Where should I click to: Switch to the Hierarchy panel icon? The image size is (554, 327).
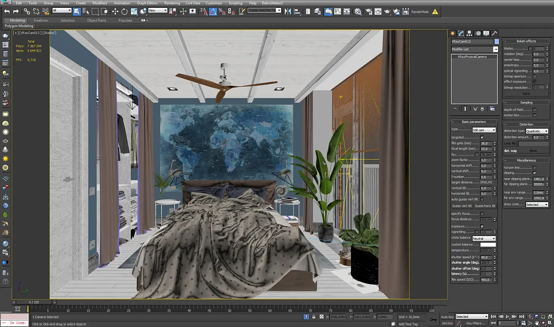[469, 33]
